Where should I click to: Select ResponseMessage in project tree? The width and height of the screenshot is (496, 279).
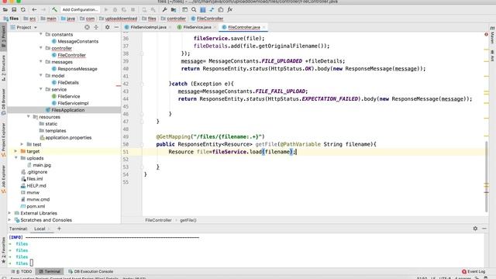(77, 69)
